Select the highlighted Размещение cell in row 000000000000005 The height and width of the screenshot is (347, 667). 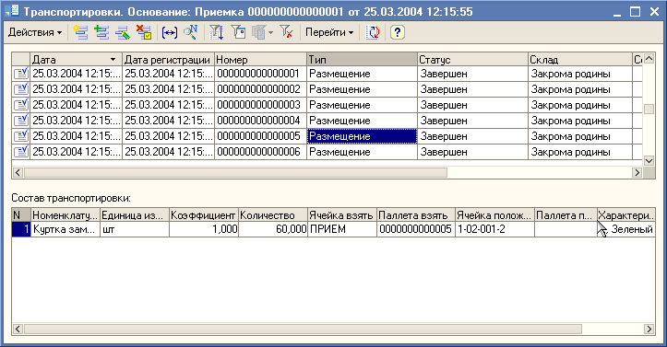(362, 136)
